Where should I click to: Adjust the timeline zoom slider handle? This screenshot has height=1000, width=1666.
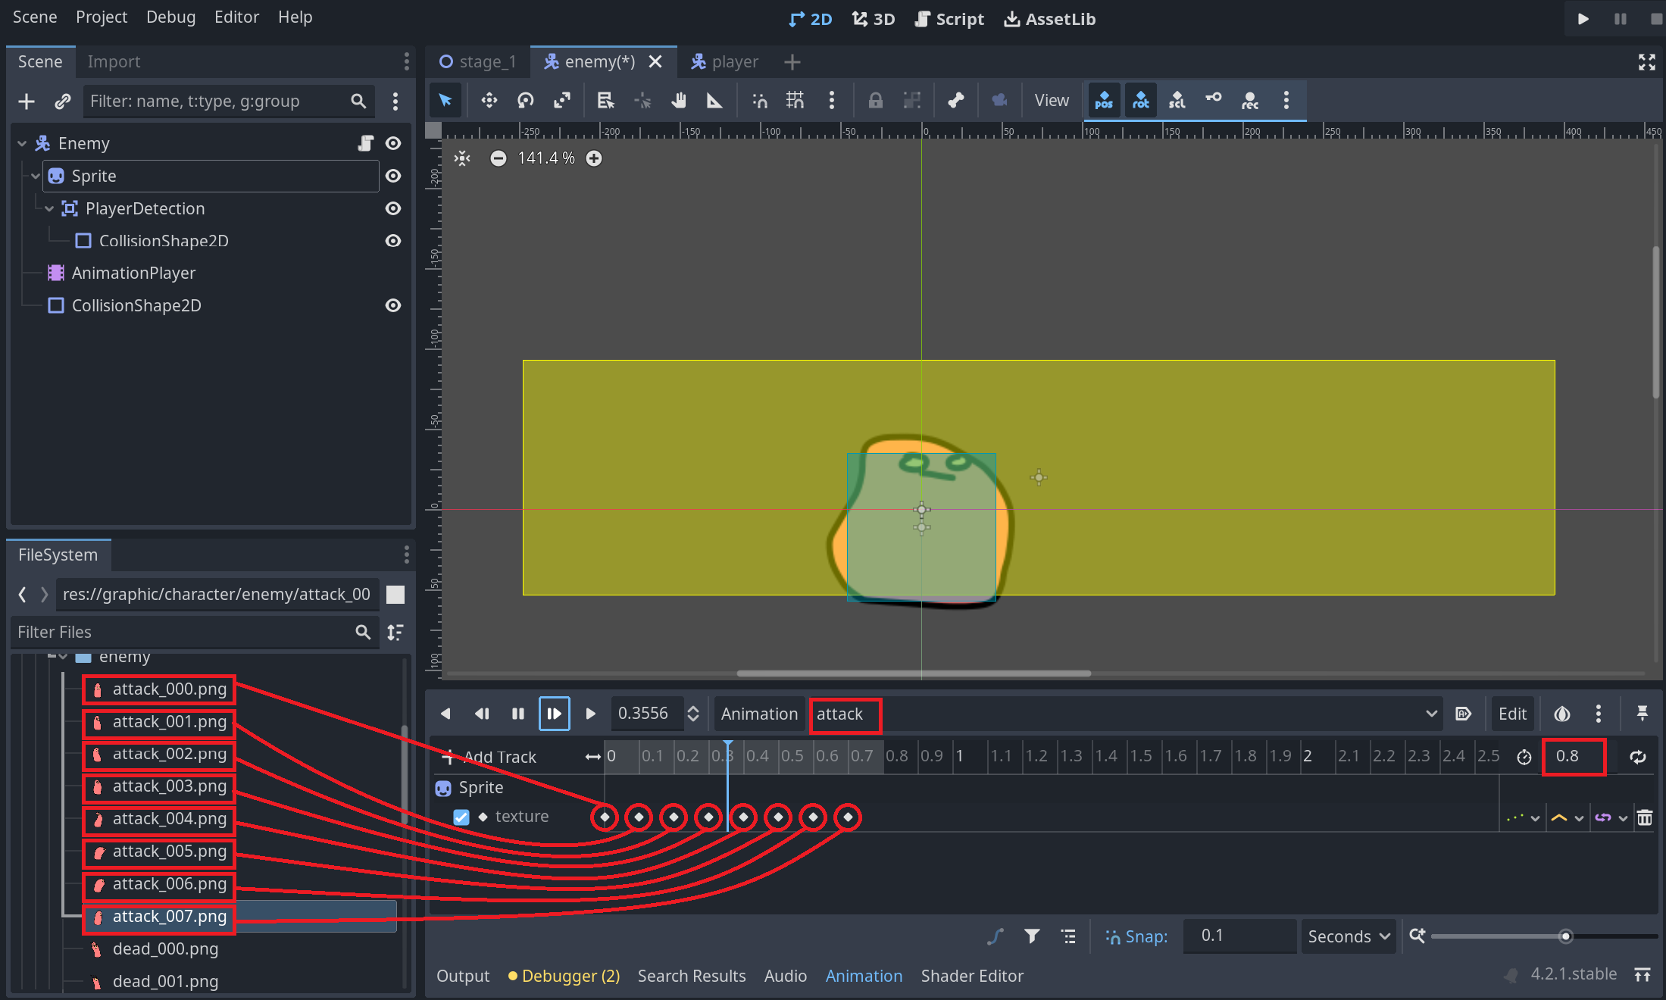click(x=1565, y=936)
